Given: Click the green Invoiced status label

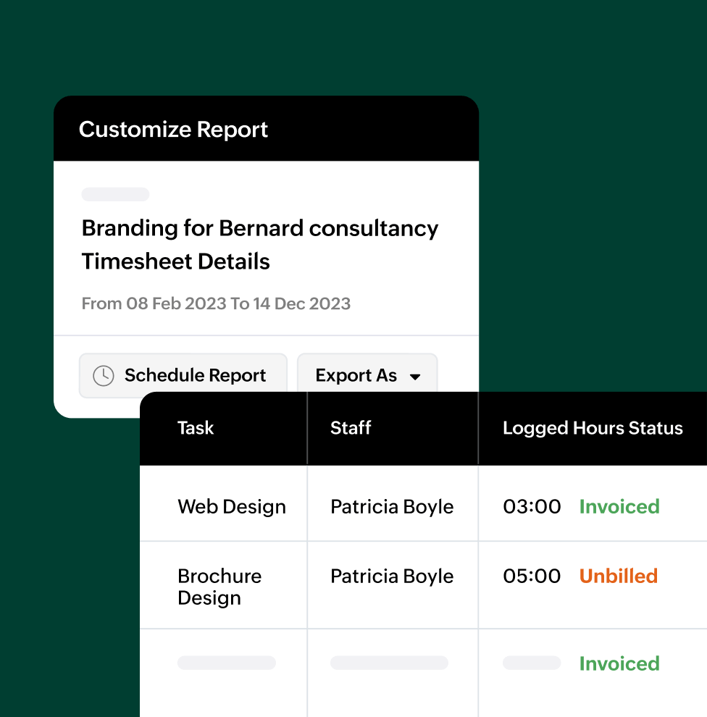Looking at the screenshot, I should pyautogui.click(x=619, y=506).
